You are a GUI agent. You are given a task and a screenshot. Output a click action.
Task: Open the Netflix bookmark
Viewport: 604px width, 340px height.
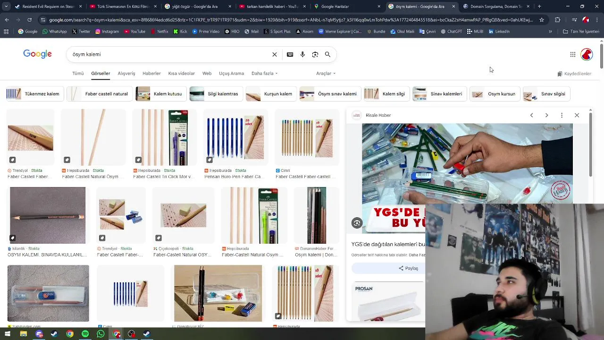[x=159, y=32]
